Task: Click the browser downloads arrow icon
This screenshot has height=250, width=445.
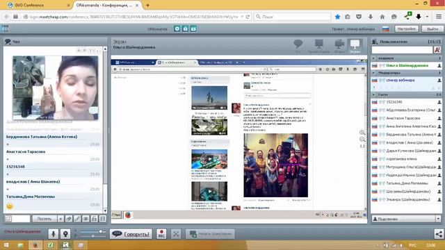Action: [371, 17]
